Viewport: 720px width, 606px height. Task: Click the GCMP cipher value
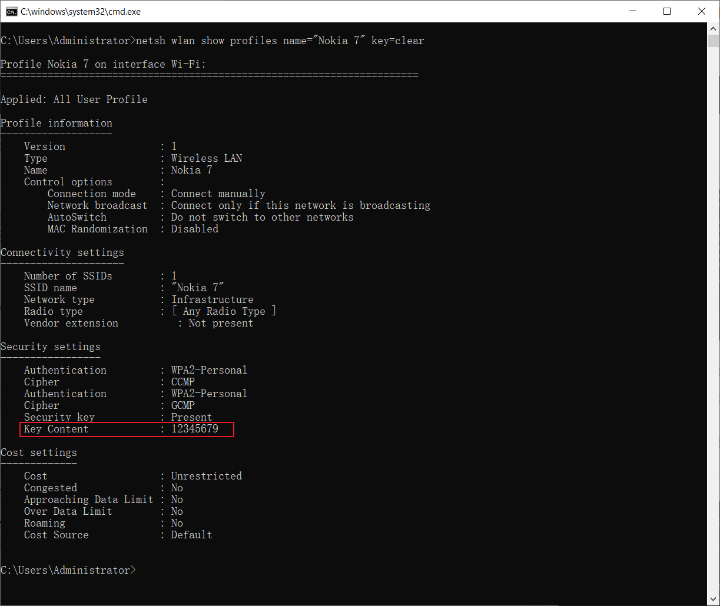coord(183,405)
